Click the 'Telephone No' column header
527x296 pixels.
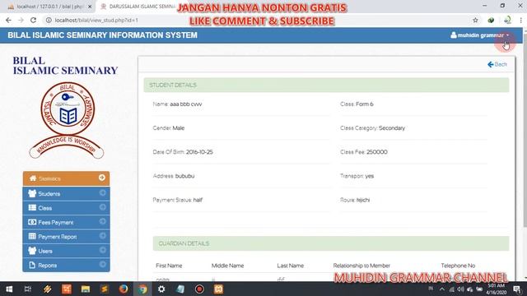[458, 266]
